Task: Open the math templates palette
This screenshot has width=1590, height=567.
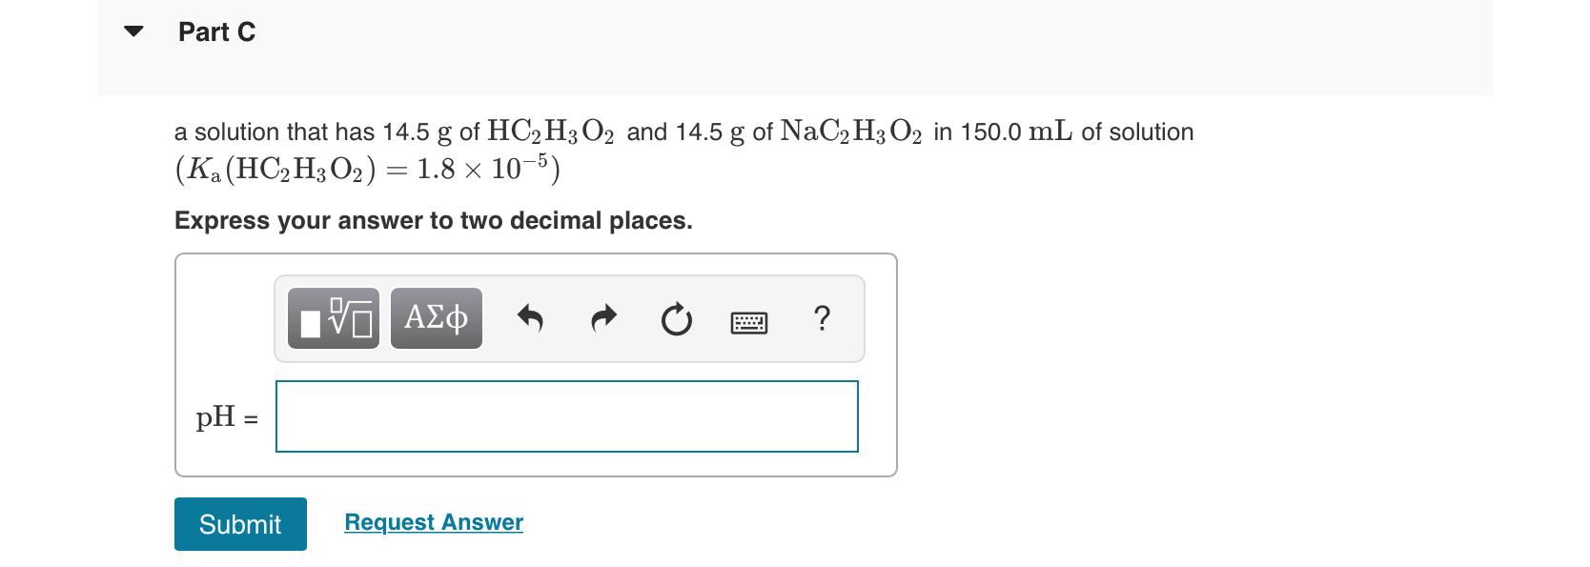Action: 334,318
